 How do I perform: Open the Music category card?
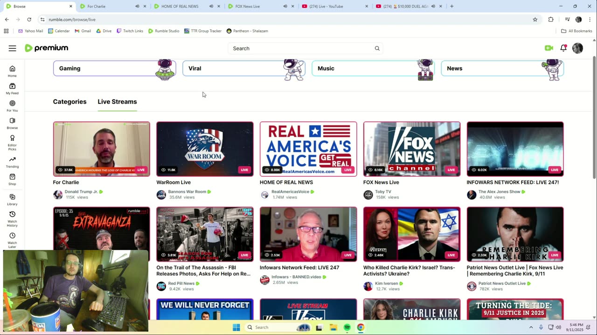(373, 68)
